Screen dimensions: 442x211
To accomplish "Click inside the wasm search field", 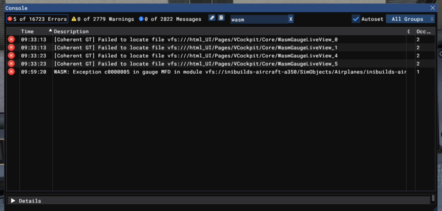I will pyautogui.click(x=258, y=19).
